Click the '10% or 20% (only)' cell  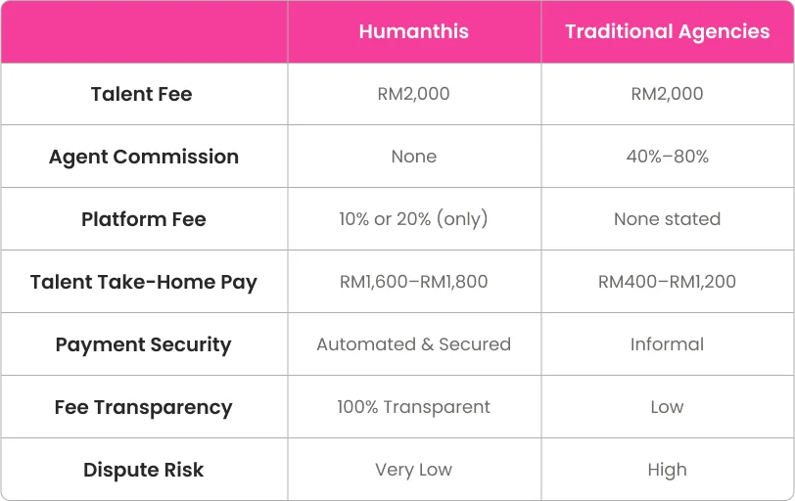tap(413, 219)
